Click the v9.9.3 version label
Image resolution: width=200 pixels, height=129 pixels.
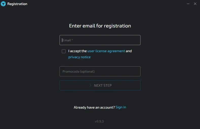pyautogui.click(x=99, y=121)
